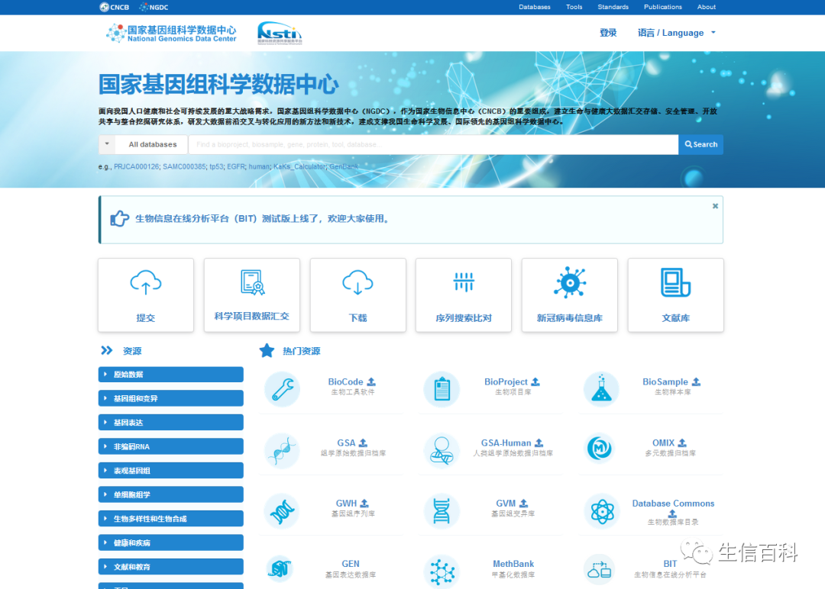Click the Search button

700,144
